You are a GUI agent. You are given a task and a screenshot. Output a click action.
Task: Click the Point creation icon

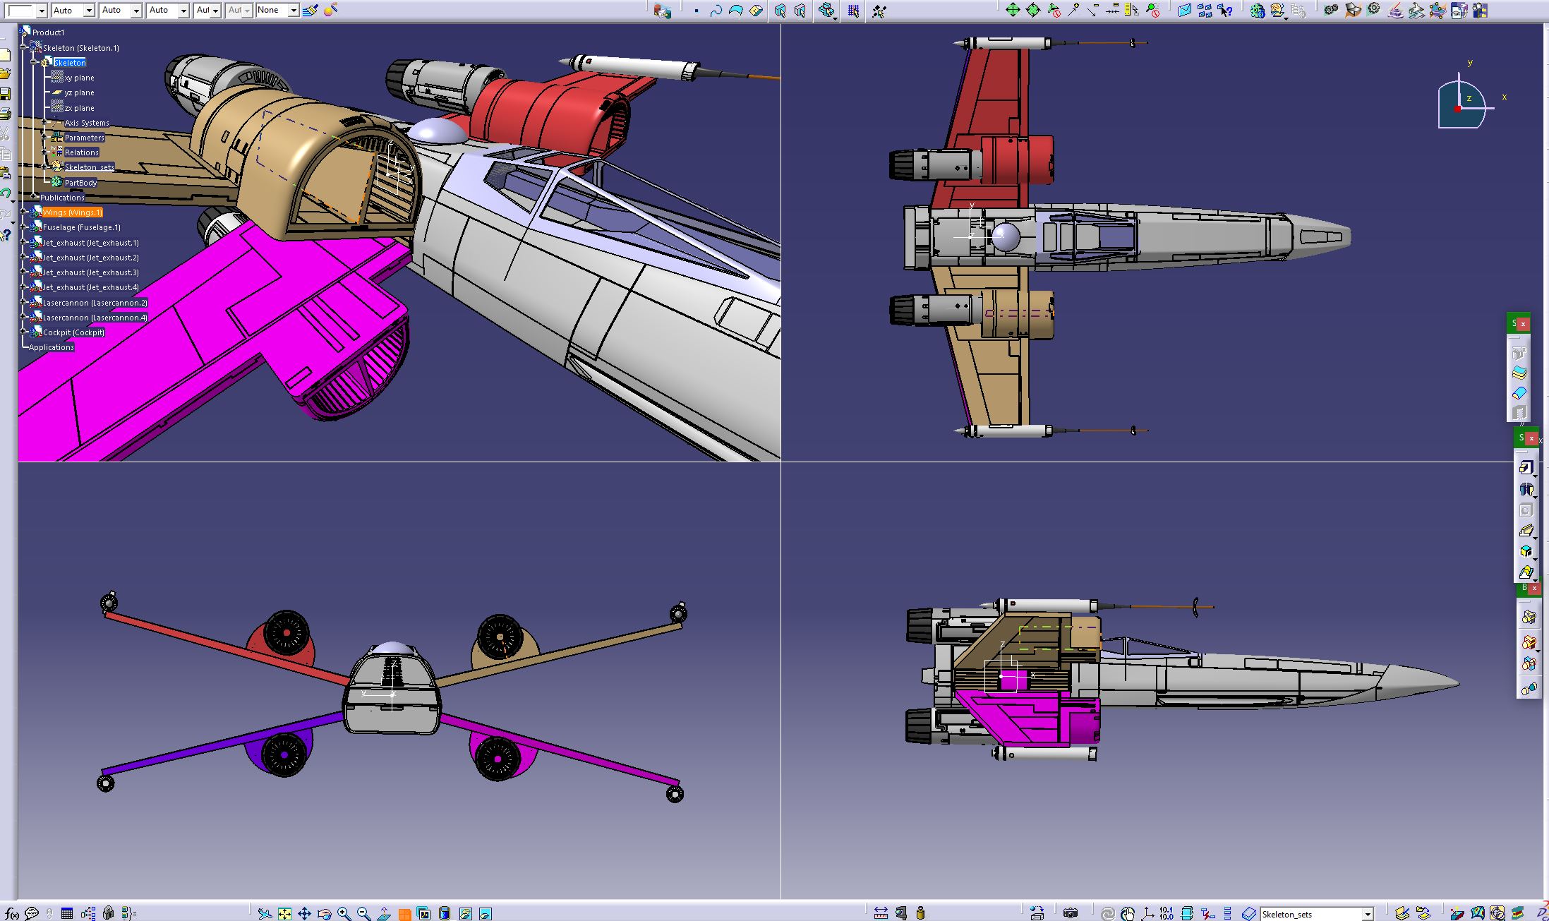click(697, 11)
